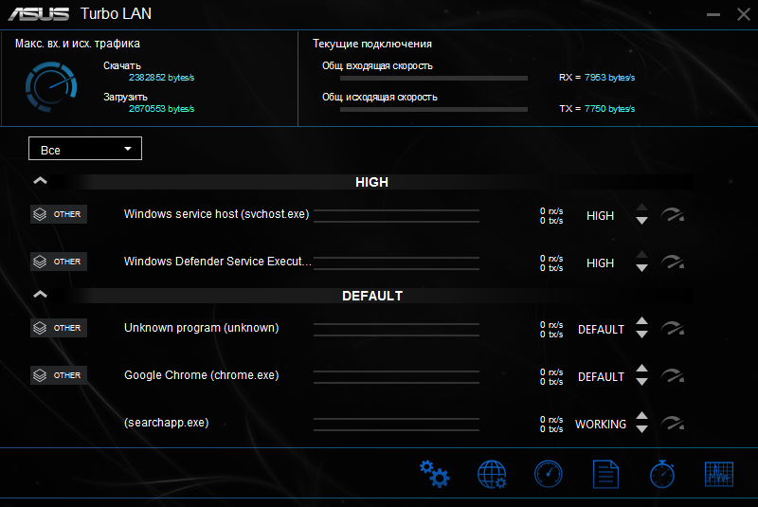Click rx/s tx/s rate of Google Chrome
Viewport: 758px width, 507px height.
click(551, 376)
